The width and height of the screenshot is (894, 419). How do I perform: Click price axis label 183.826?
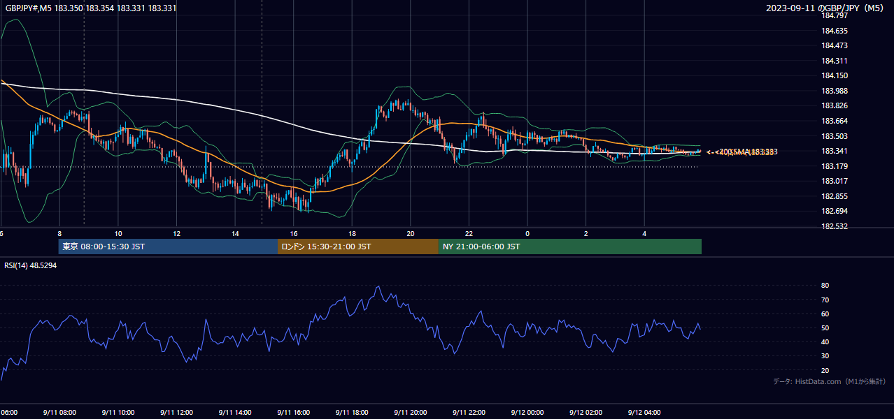pyautogui.click(x=835, y=106)
